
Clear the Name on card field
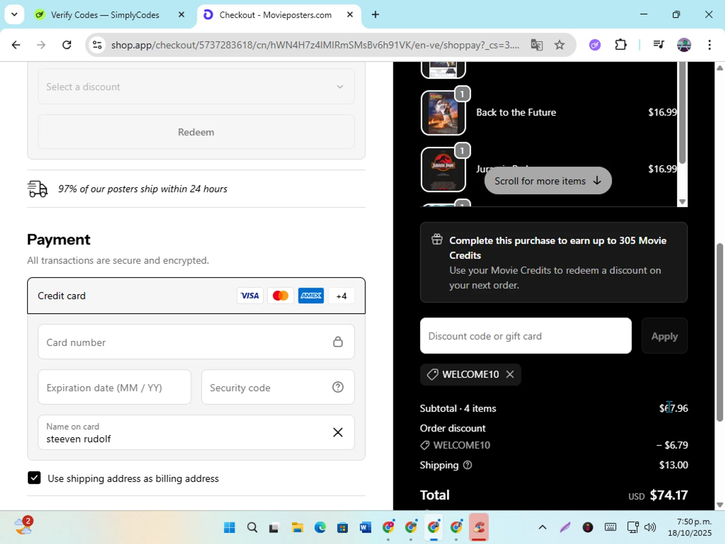pos(338,432)
